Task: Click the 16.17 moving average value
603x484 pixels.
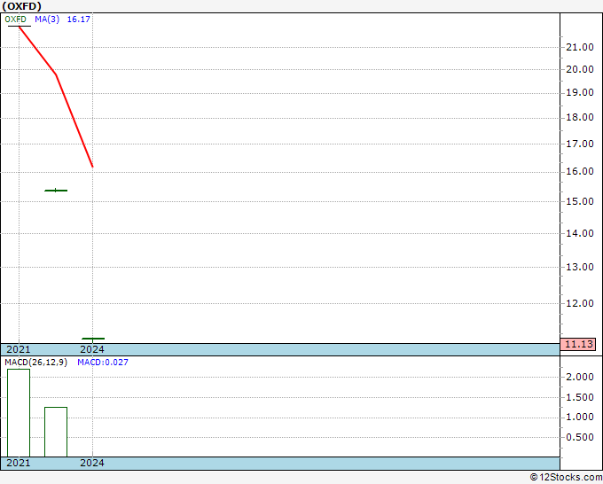Action: [x=78, y=19]
